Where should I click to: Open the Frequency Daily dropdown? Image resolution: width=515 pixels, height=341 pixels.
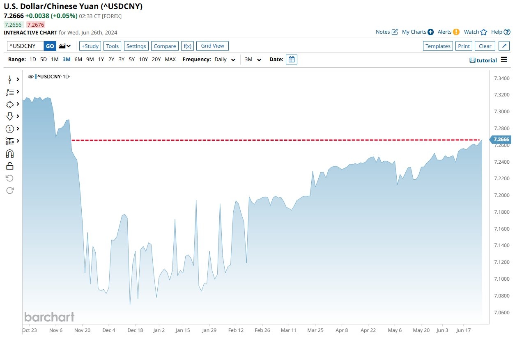coord(225,60)
